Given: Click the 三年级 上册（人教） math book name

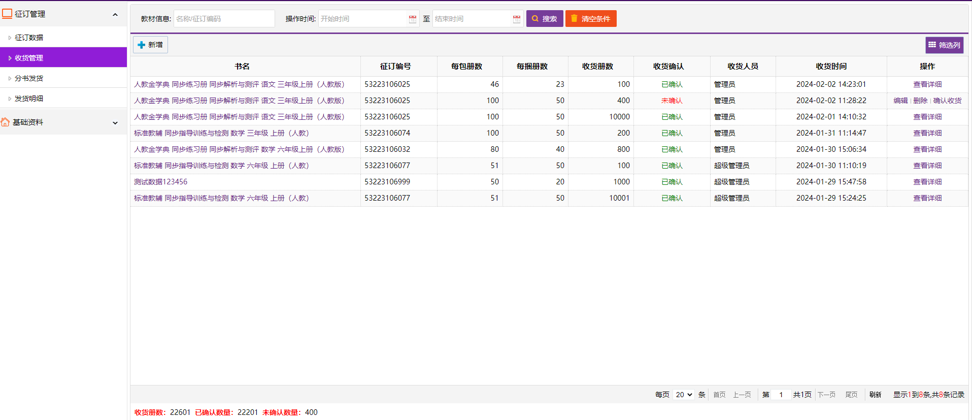Looking at the screenshot, I should coord(221,133).
